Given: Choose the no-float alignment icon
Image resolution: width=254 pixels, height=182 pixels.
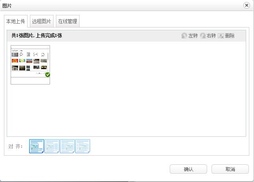Looking at the screenshot, I should click(x=37, y=146).
